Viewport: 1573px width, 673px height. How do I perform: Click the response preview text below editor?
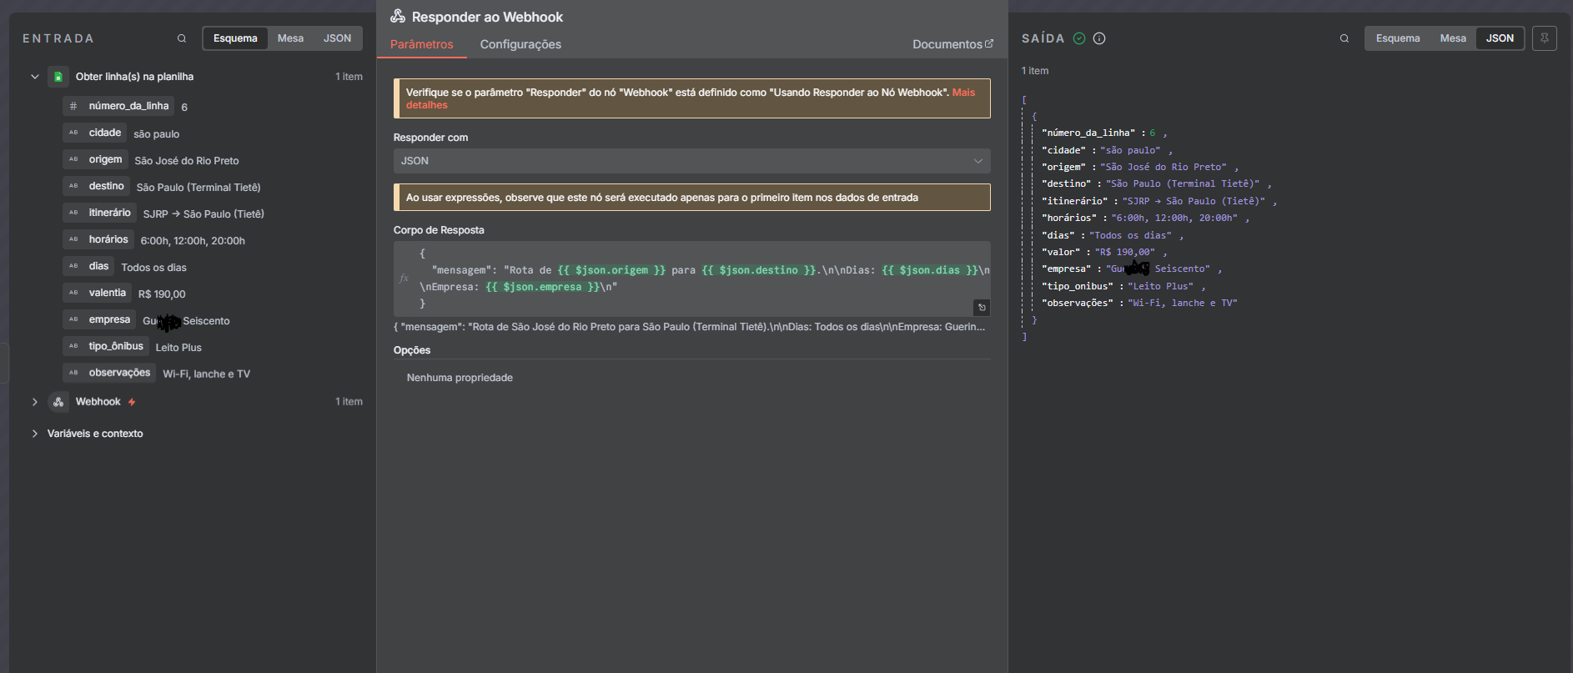tap(689, 327)
